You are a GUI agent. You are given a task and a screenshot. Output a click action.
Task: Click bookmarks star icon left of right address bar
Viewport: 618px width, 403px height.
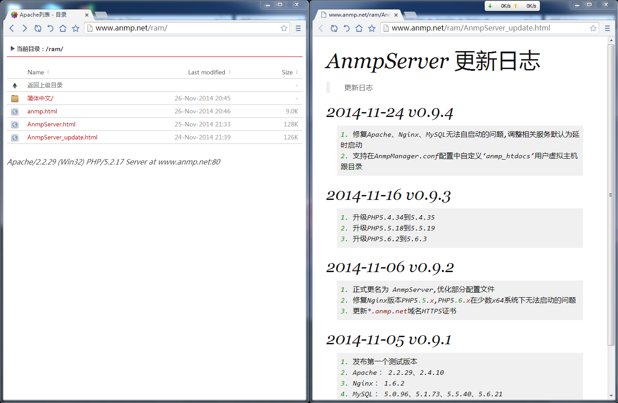tap(372, 28)
